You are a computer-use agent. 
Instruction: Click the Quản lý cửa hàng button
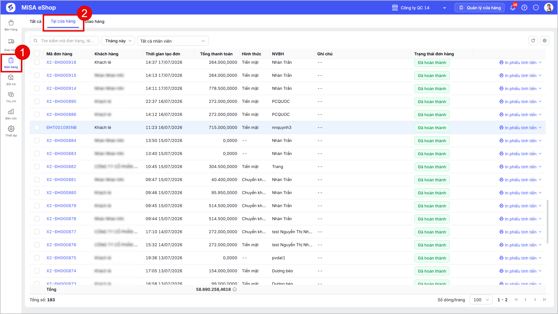click(x=480, y=8)
